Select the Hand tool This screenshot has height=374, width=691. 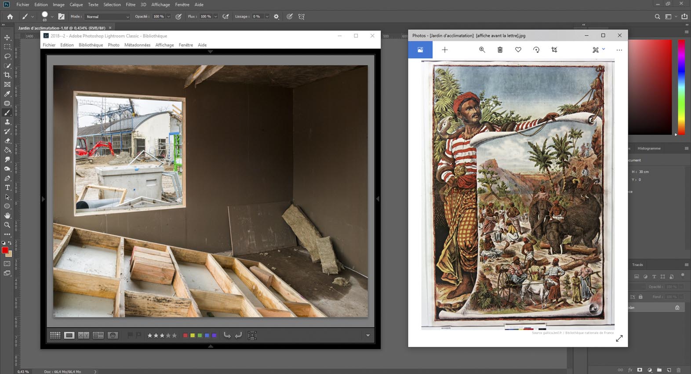[x=7, y=216]
